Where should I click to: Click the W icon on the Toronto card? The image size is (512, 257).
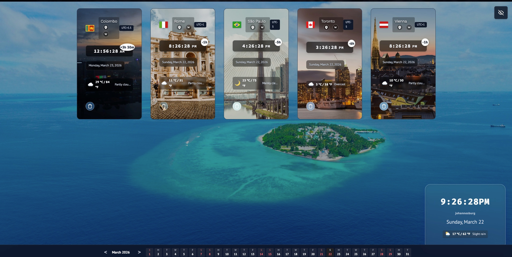336,27
